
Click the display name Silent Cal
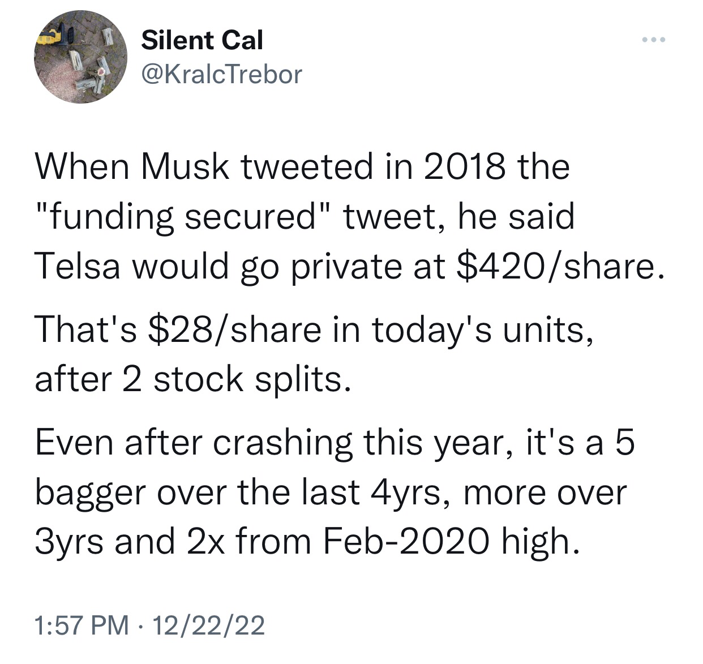202,40
